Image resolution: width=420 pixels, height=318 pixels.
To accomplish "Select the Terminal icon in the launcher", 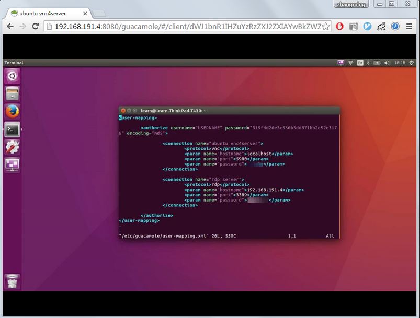I will [x=12, y=129].
